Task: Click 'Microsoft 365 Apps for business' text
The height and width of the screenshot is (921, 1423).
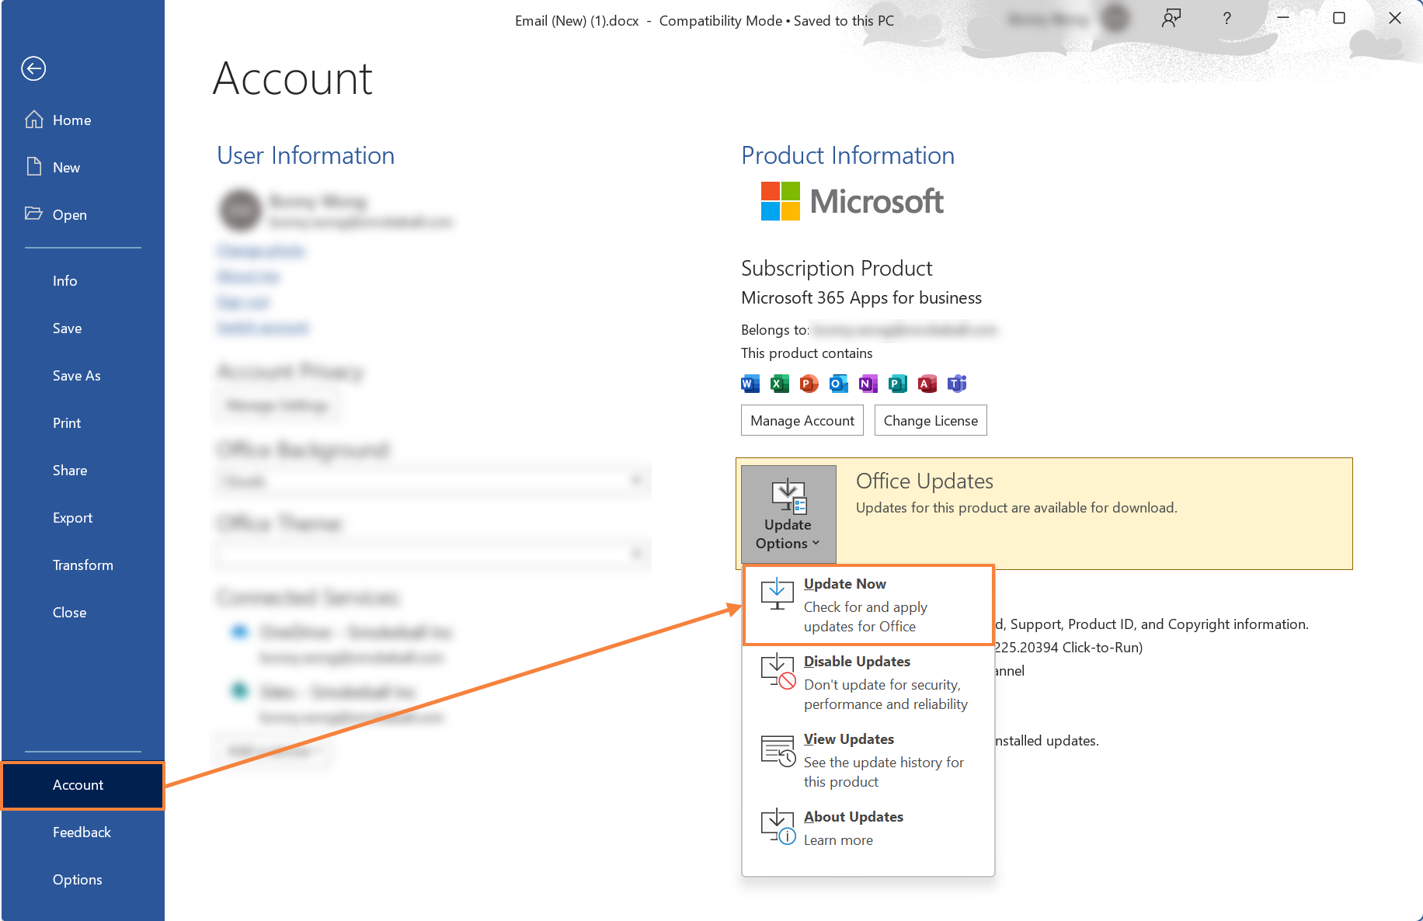Action: [x=861, y=298]
